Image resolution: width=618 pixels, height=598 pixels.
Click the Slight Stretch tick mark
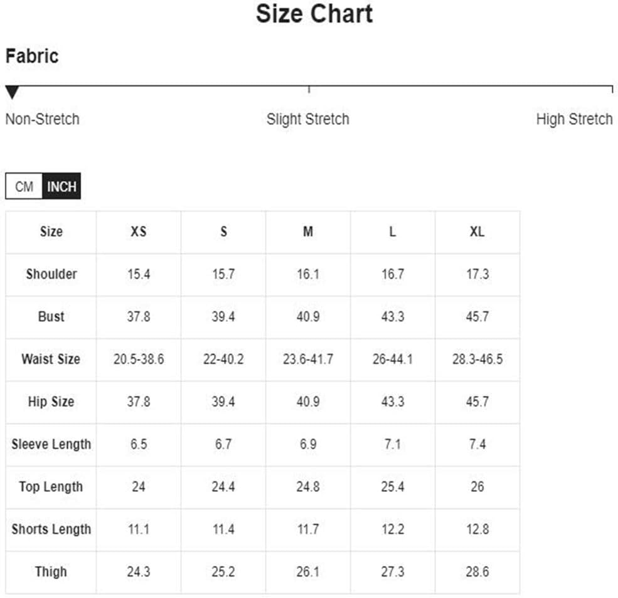pos(309,90)
